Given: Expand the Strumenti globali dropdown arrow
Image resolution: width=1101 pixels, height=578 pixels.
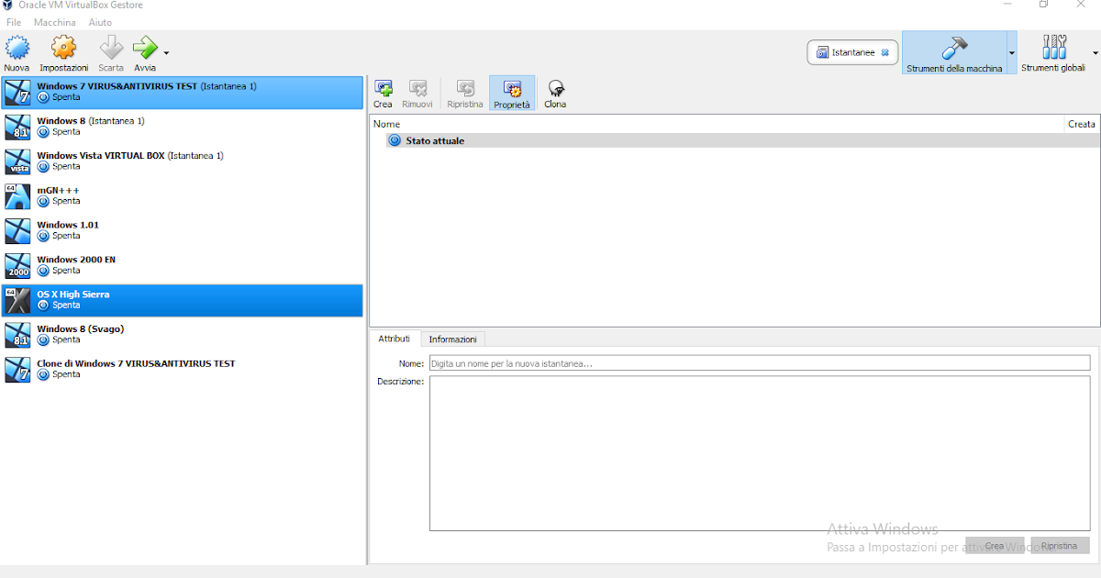Looking at the screenshot, I should coord(1094,52).
